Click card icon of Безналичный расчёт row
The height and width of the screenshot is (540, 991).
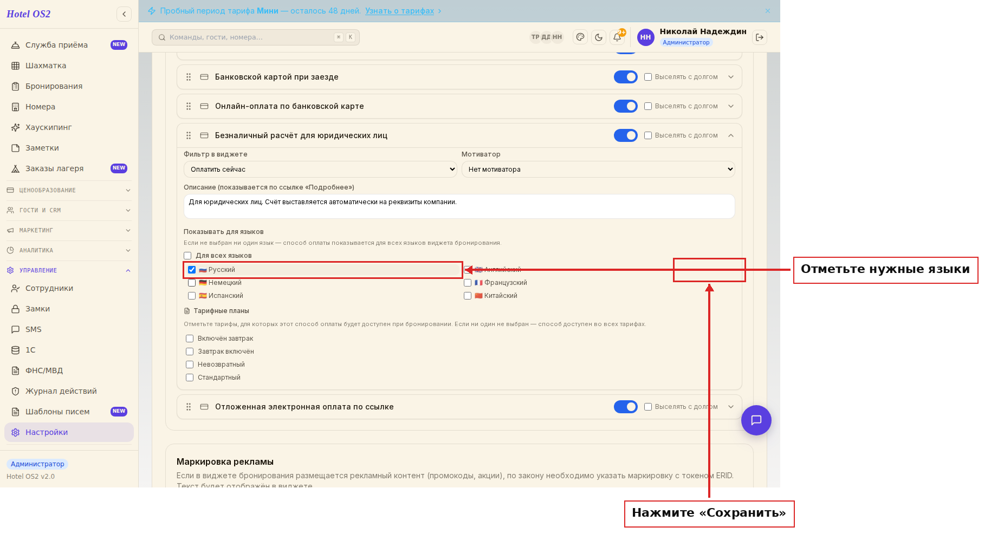pos(204,135)
